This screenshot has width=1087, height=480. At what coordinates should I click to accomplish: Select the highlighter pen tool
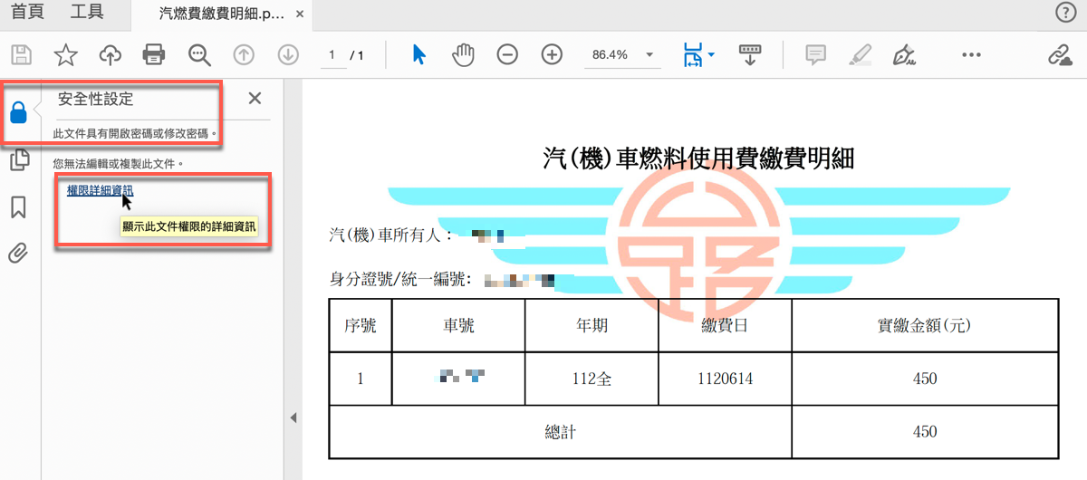tap(859, 55)
